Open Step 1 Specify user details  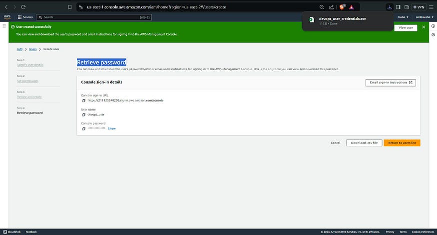pos(30,65)
